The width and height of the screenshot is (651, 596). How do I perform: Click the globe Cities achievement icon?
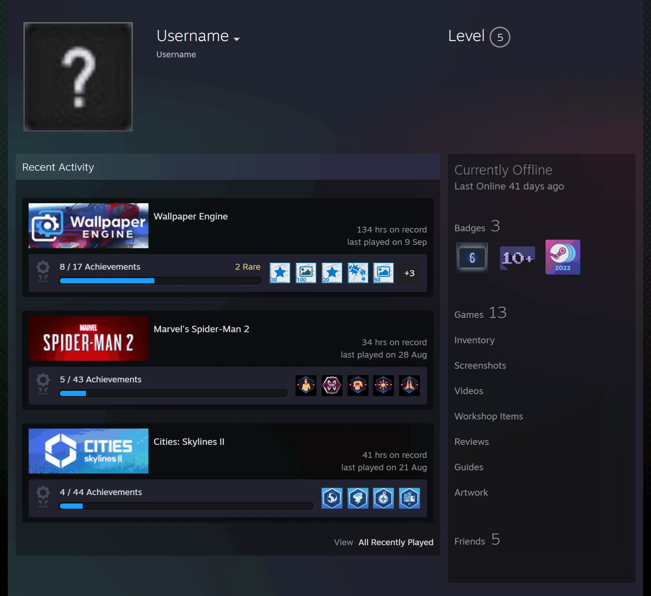point(332,498)
